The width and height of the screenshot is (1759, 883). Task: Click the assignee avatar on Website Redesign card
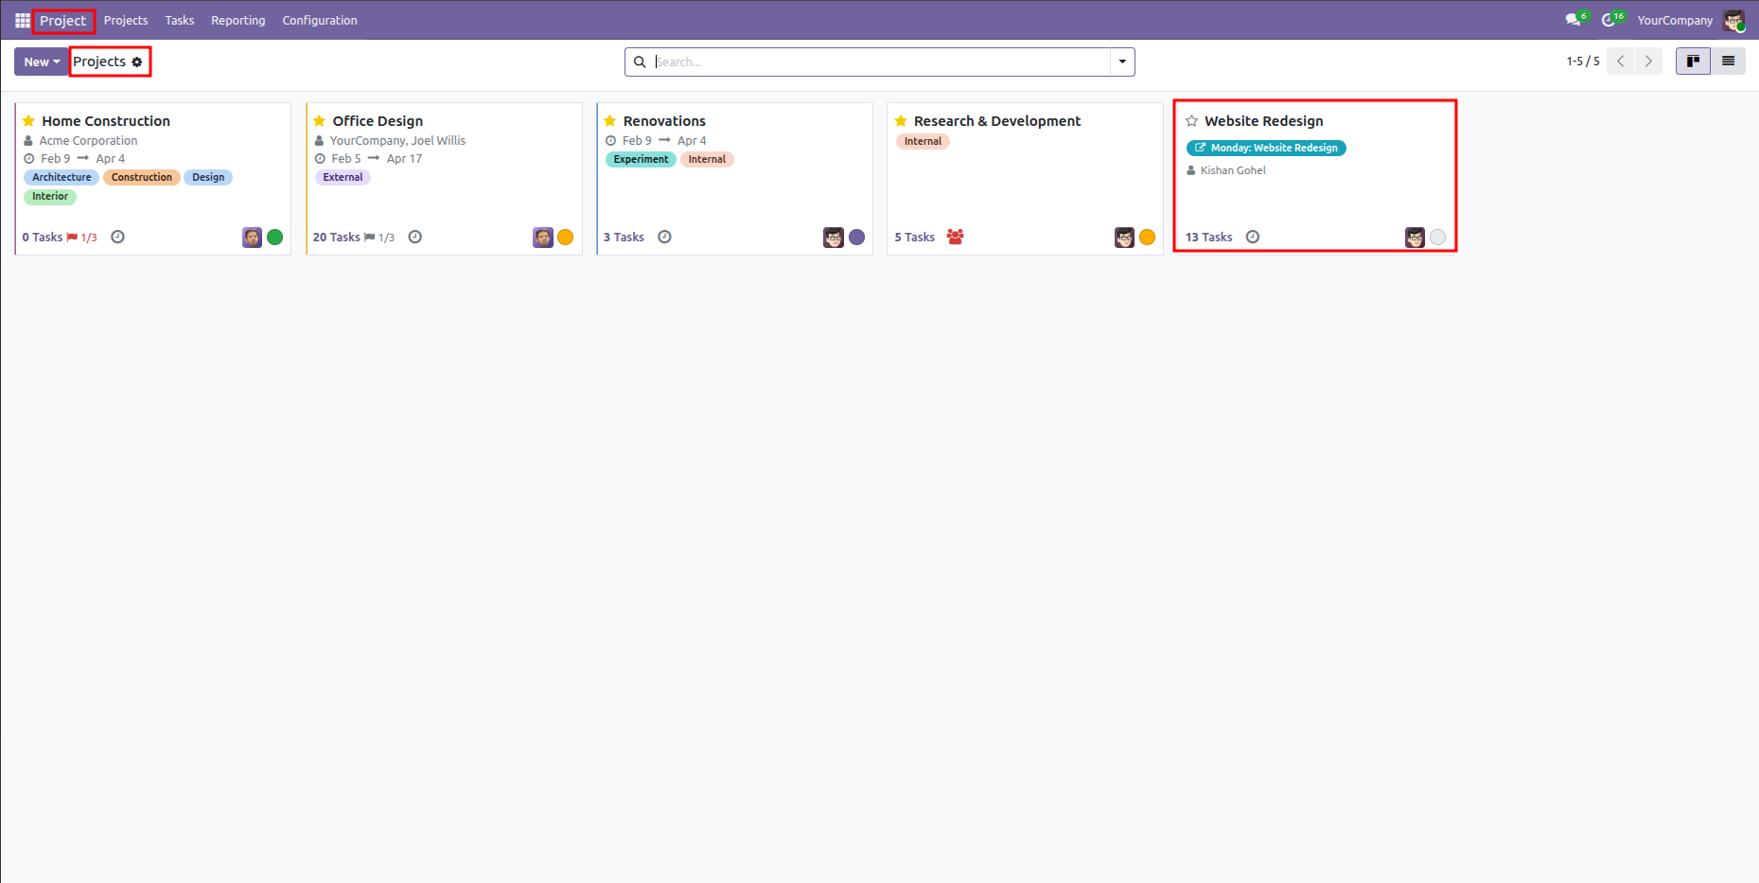[x=1415, y=238]
